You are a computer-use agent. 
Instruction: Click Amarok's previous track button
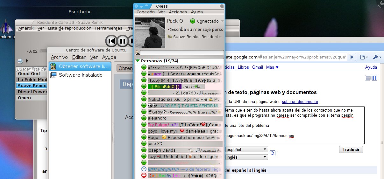[x=112, y=41]
